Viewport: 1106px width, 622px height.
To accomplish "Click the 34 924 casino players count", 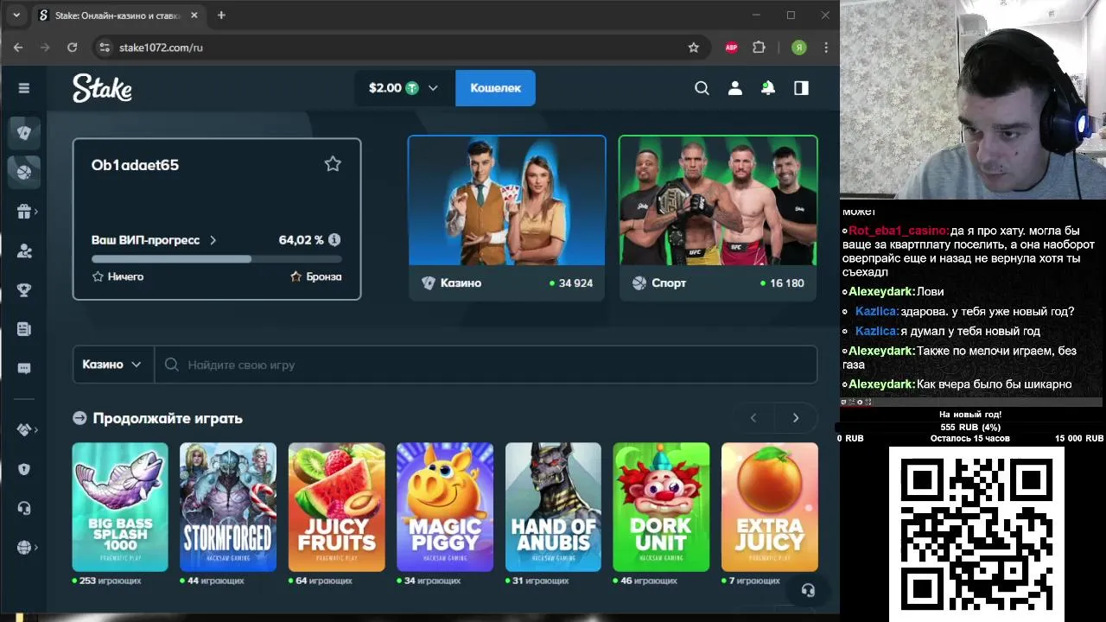I will point(575,283).
